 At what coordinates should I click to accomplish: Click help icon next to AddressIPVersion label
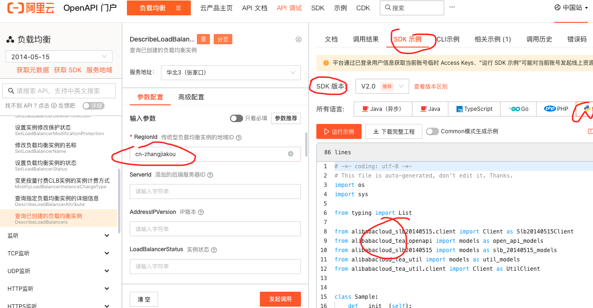(x=201, y=212)
